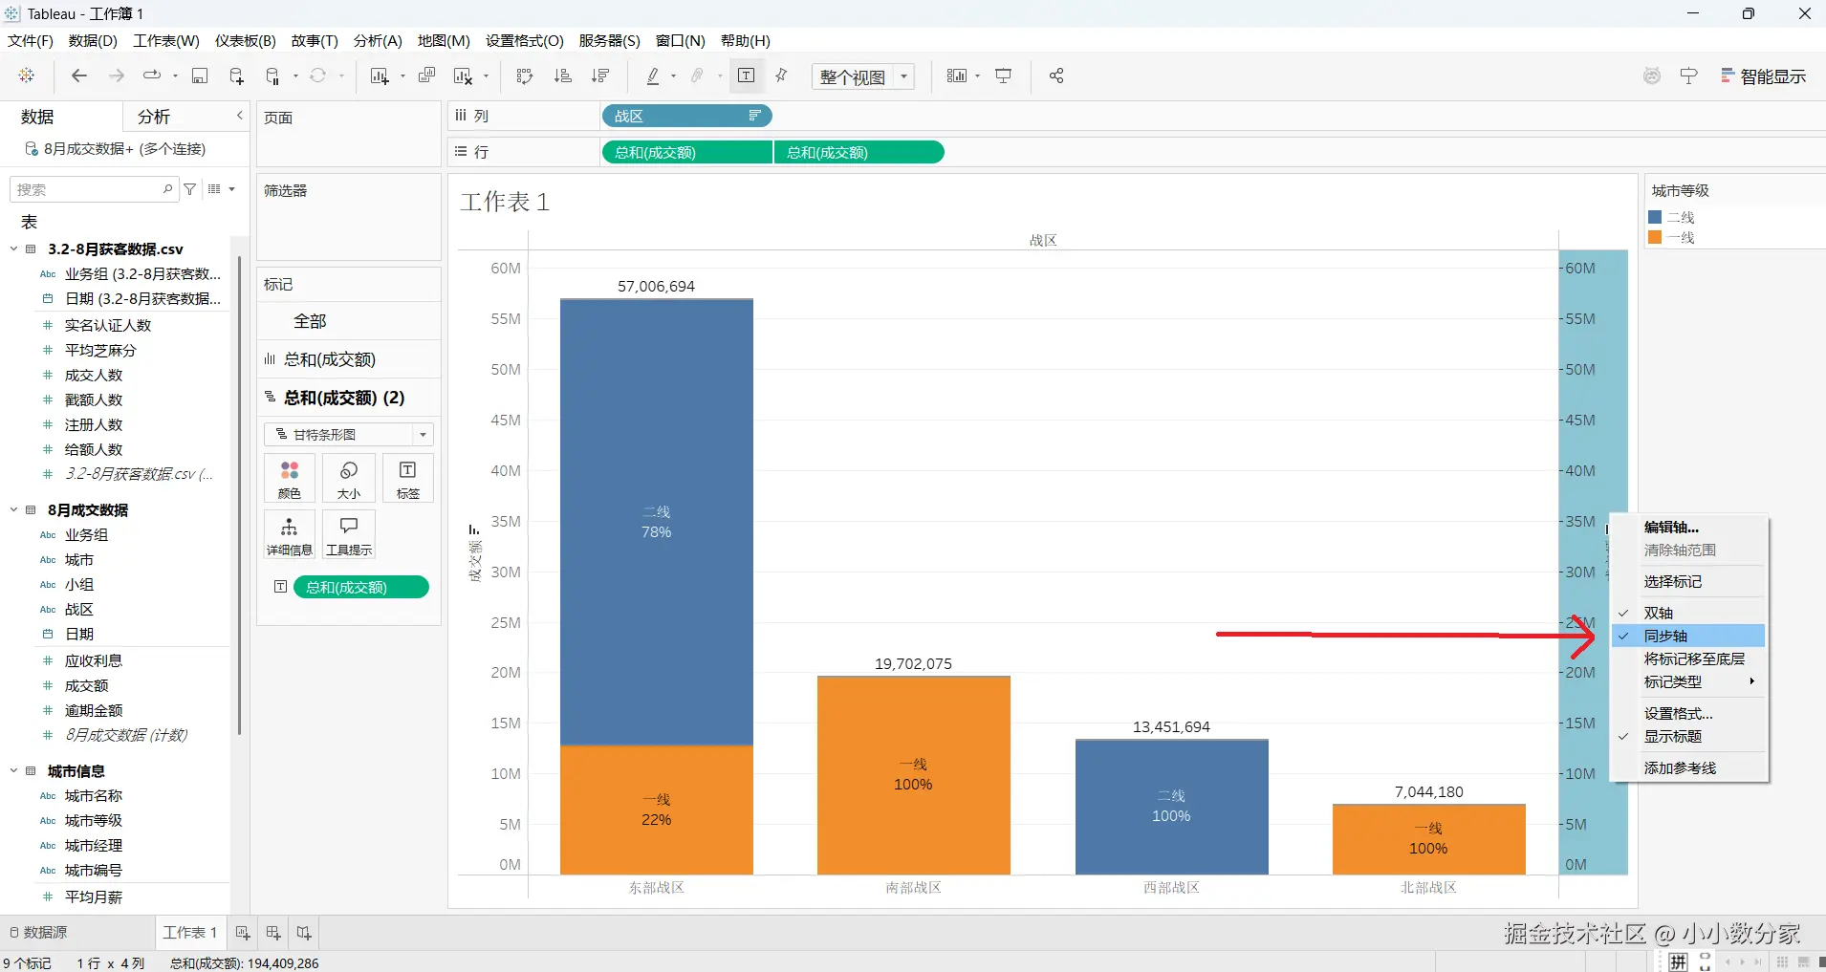
Task: Toggle the 同步轴 synchronize axis option
Action: 1687,636
